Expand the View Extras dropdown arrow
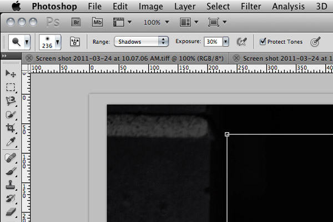Image resolution: width=333 pixels, height=222 pixels. (x=129, y=22)
